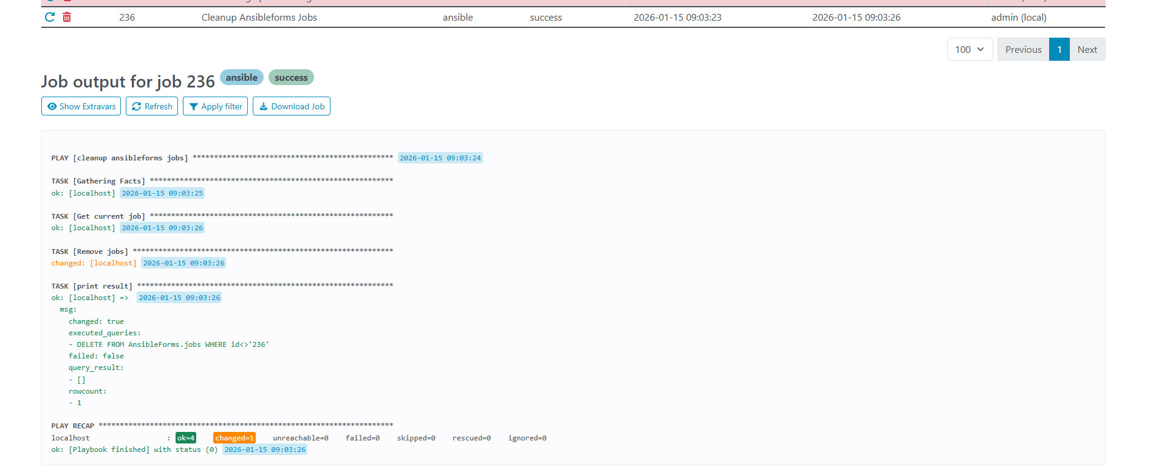Click the green ok=4 recap badge
Screen dimensions: 1150x472
185,438
